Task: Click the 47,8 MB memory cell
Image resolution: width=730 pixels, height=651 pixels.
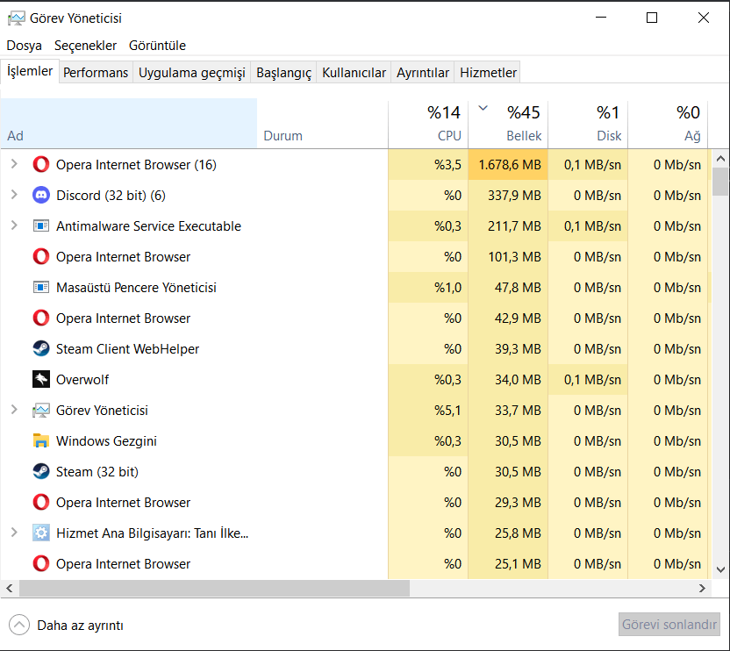Action: coord(508,287)
